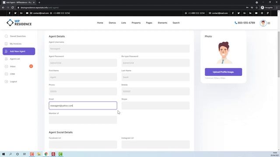280x157 pixels.
Task: Open the Demos navigation menu
Action: click(112, 23)
